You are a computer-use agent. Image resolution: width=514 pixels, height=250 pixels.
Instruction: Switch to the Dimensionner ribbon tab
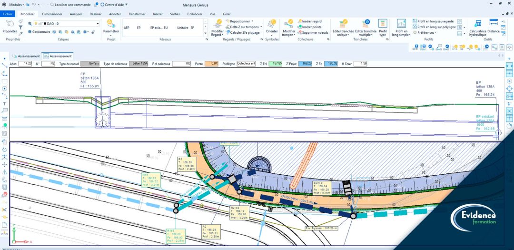click(52, 14)
